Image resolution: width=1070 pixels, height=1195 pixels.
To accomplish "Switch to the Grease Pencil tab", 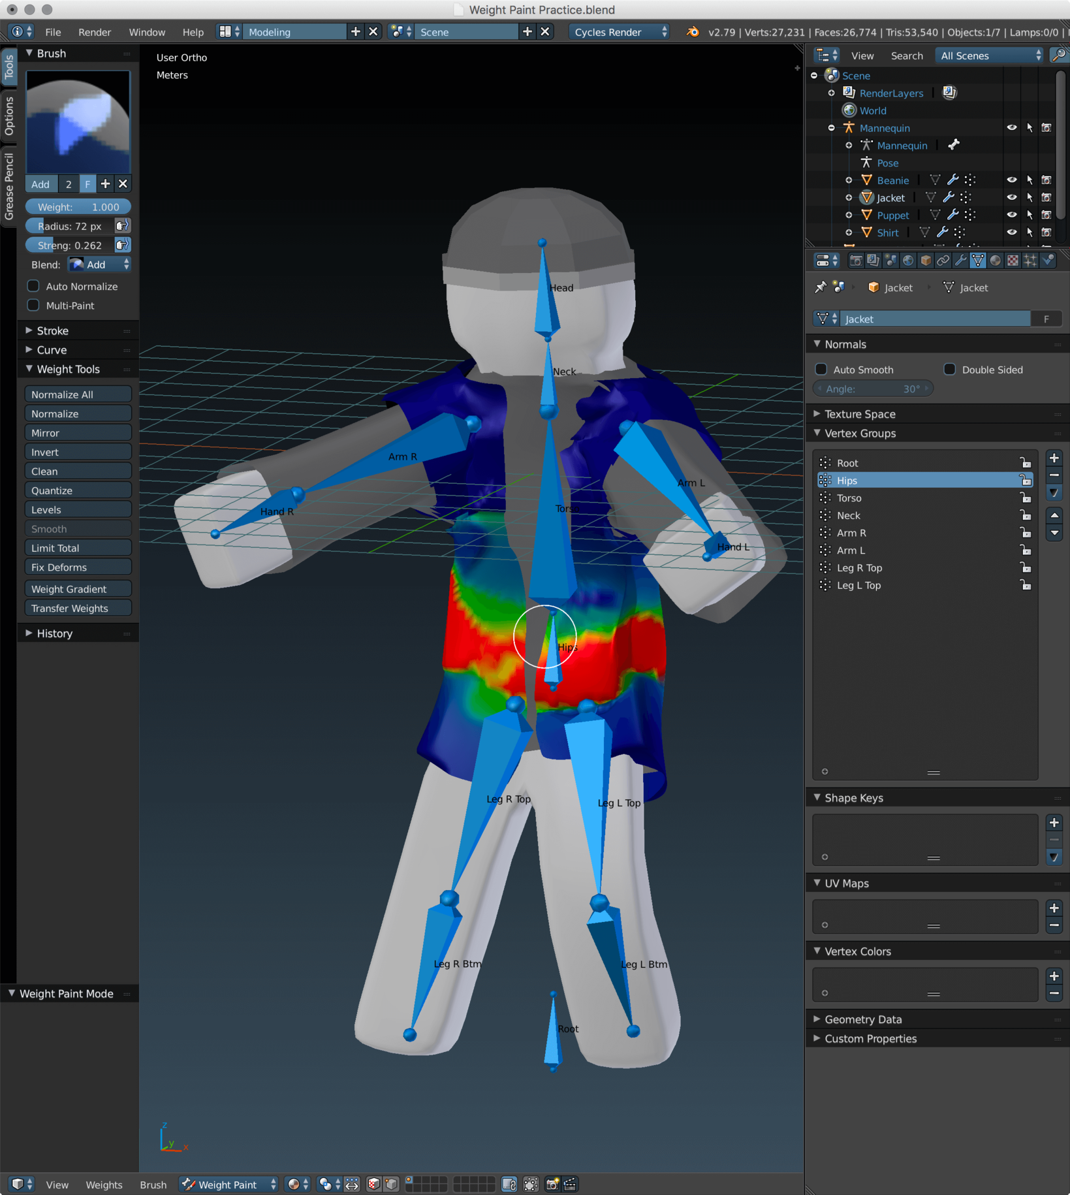I will click(x=9, y=187).
